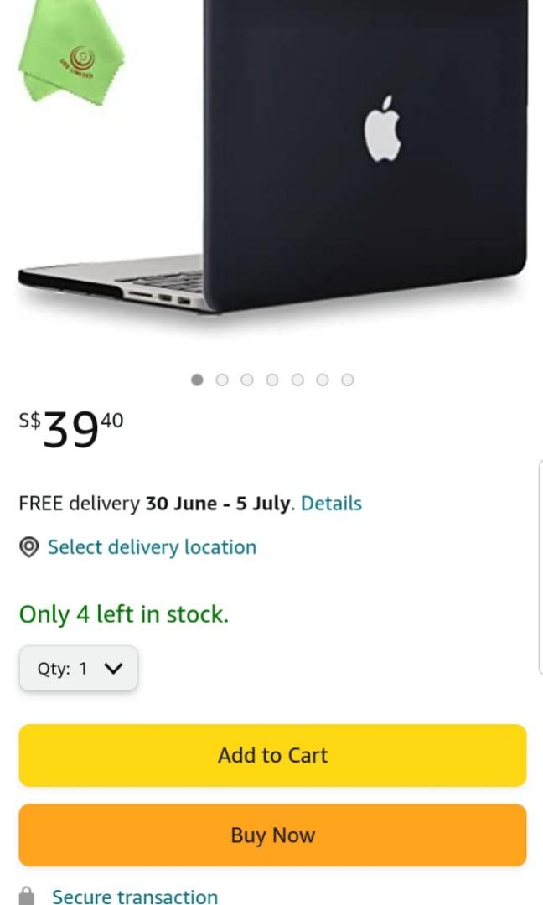Screen dimensions: 543x905
Task: Select the fourth image carousel dot
Action: pyautogui.click(x=272, y=380)
